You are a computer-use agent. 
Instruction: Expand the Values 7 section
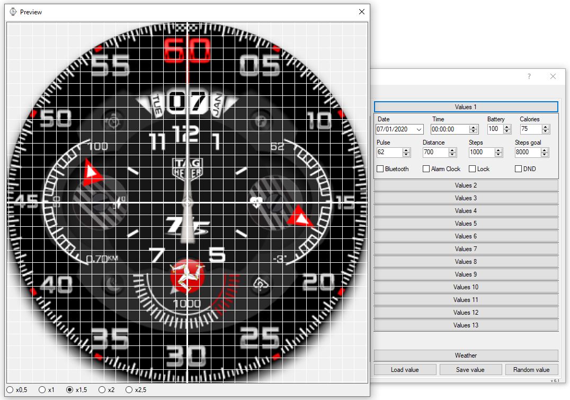(466, 248)
